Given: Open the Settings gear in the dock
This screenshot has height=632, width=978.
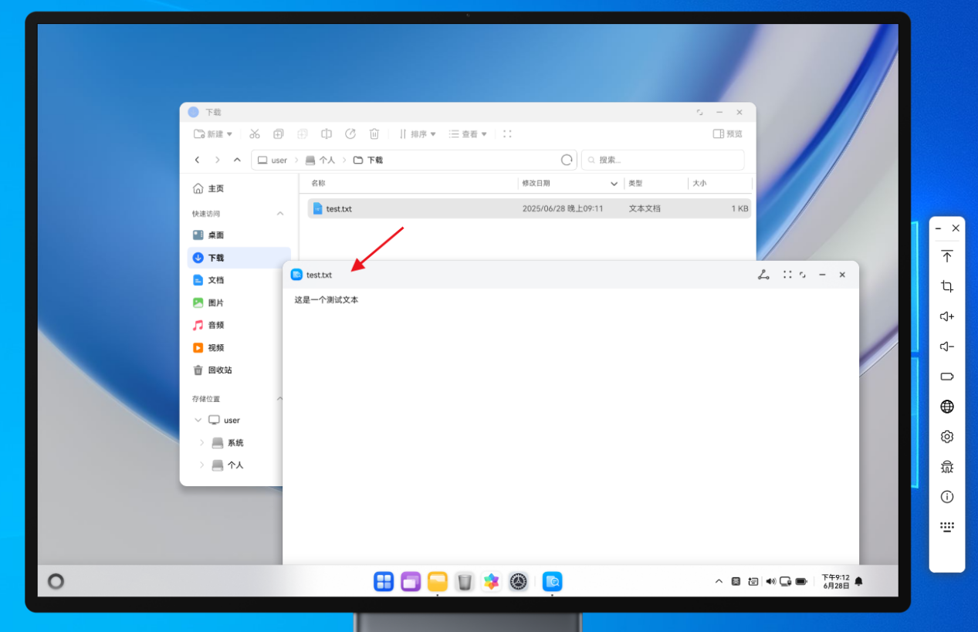Looking at the screenshot, I should click(518, 582).
